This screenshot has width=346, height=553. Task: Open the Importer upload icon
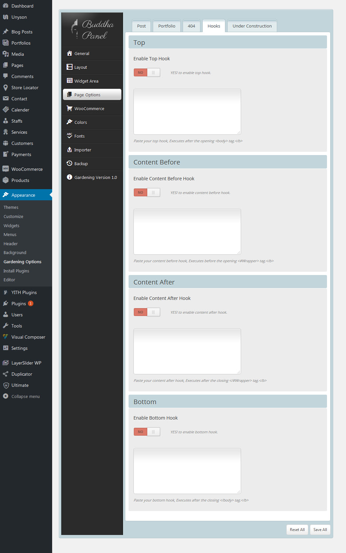[x=70, y=150]
